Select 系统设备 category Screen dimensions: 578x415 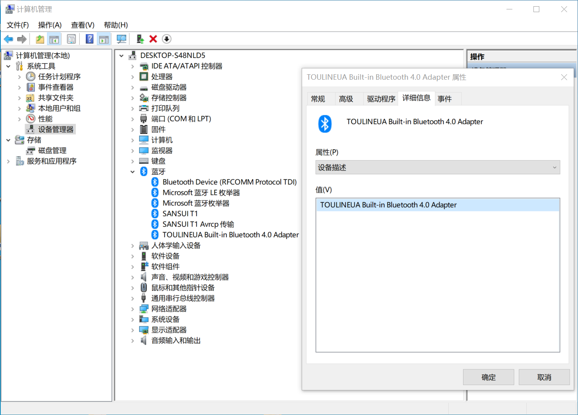[x=165, y=319]
